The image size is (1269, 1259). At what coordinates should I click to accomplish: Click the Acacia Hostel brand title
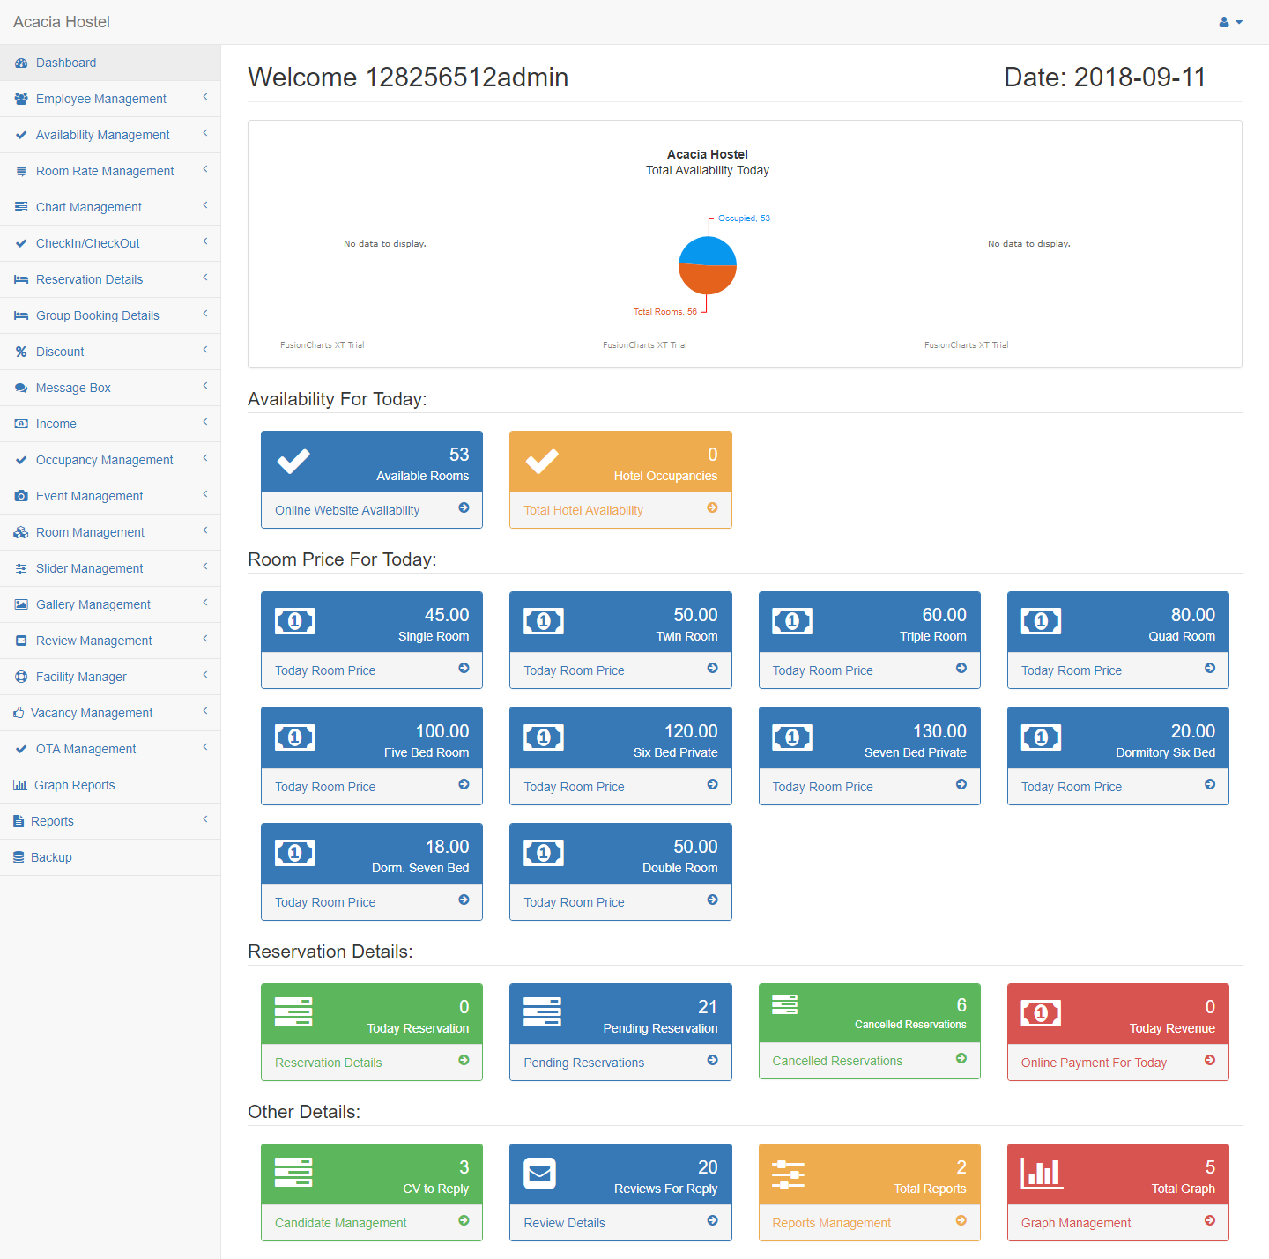(62, 22)
